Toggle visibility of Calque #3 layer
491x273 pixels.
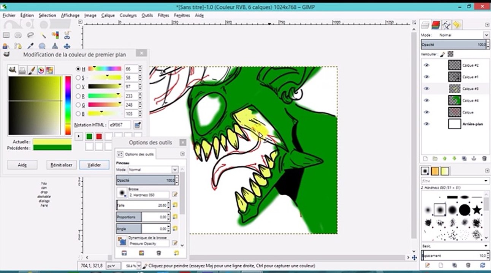(426, 89)
